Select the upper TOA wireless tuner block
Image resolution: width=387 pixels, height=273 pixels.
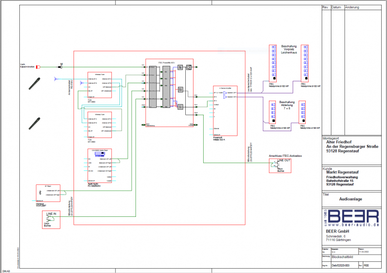[x=100, y=85]
